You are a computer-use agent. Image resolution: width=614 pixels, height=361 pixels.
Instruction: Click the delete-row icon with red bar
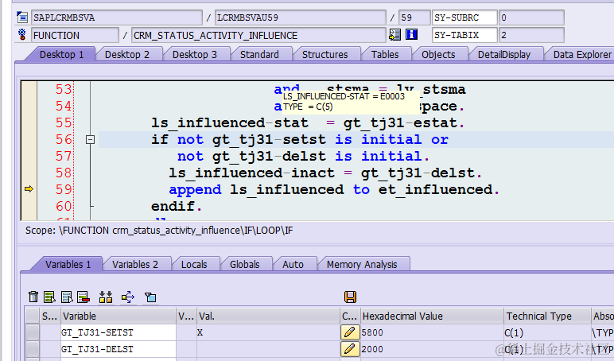pyautogui.click(x=84, y=297)
